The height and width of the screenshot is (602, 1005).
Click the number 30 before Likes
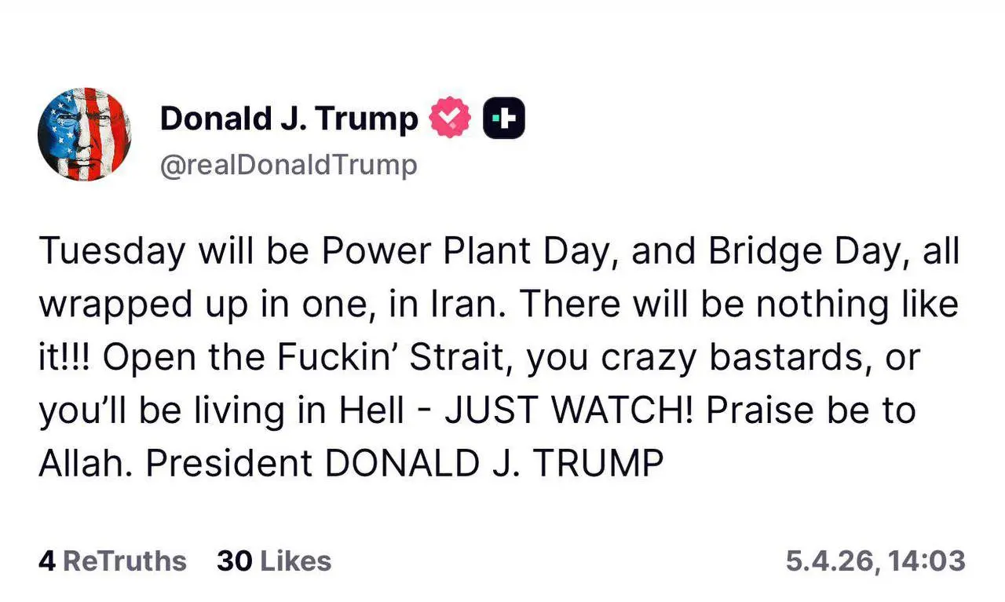click(234, 561)
